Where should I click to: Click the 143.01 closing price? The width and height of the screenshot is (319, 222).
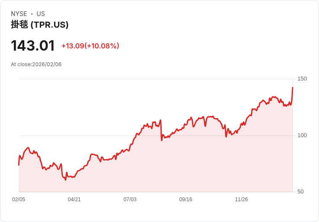pyautogui.click(x=33, y=46)
